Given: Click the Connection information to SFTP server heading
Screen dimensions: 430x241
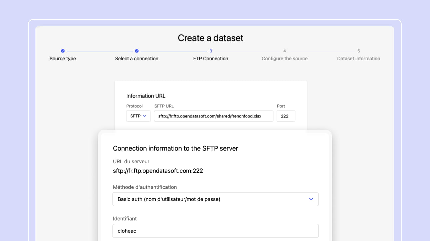Looking at the screenshot, I should 175,148.
